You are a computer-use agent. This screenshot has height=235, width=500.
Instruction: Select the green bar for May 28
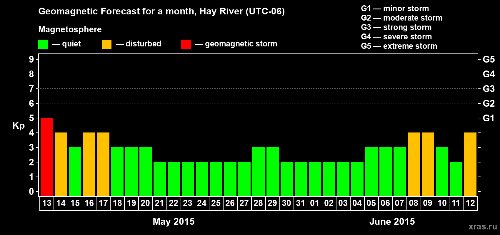(x=259, y=172)
